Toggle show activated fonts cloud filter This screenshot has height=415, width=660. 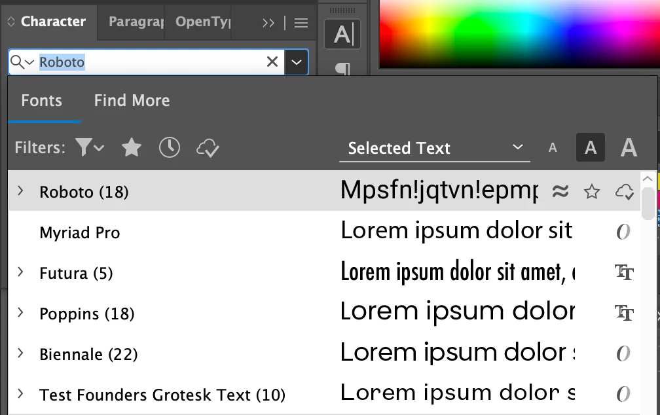(208, 148)
